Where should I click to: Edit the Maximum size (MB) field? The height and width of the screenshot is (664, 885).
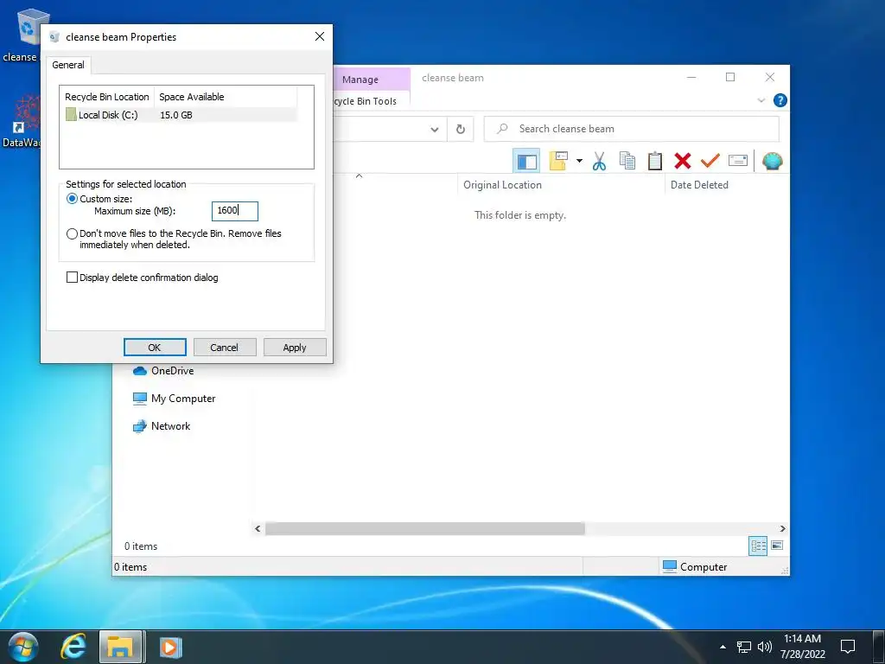pyautogui.click(x=235, y=211)
